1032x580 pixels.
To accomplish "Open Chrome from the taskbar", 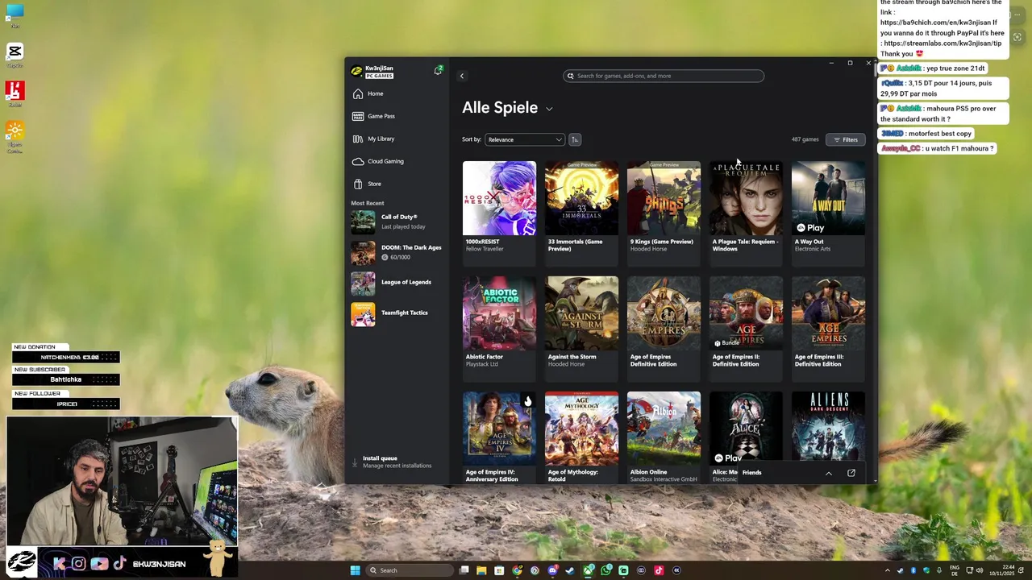I will [517, 570].
